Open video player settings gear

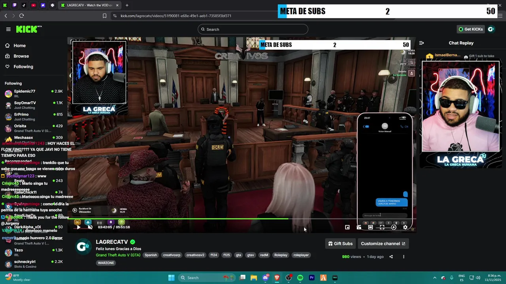click(x=405, y=227)
